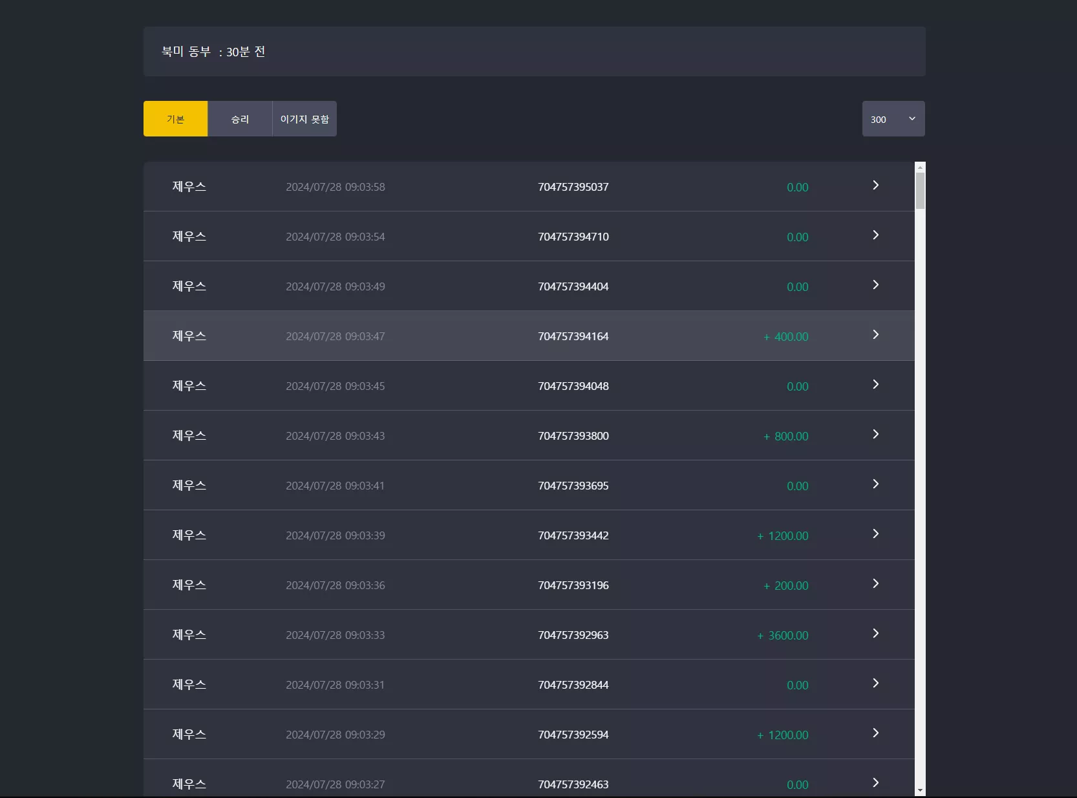Select row with bet ID 704757394048
The image size is (1077, 798).
529,385
